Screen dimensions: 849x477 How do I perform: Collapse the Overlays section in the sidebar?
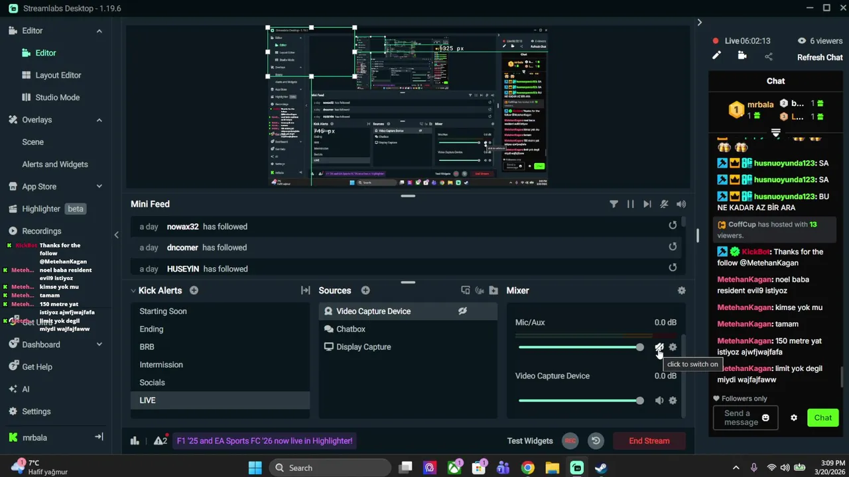coord(99,120)
